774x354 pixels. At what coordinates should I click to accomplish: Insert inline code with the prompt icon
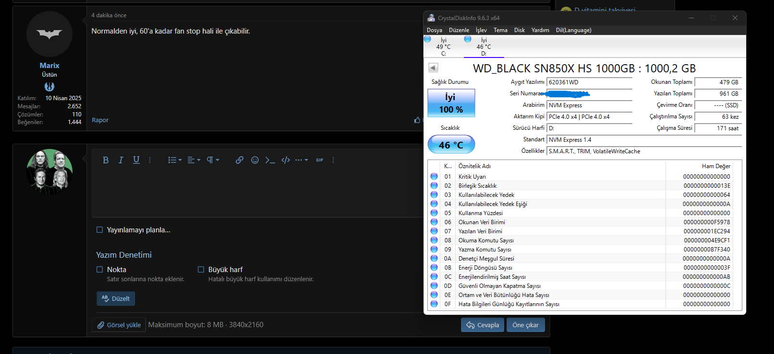click(270, 160)
